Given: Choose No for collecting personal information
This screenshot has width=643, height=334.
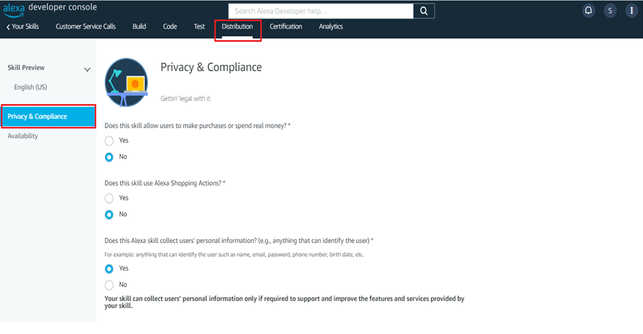Looking at the screenshot, I should 109,285.
